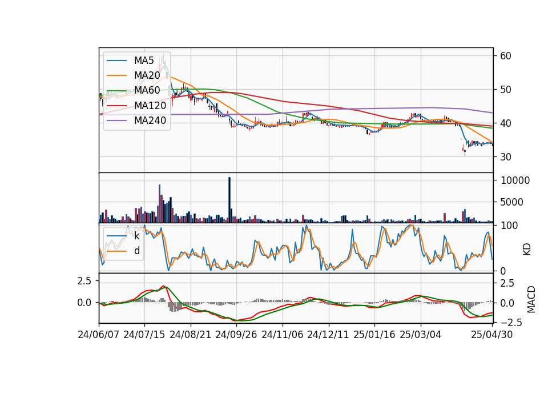Click the orange MA20 legend line sample
This screenshot has height=394, width=548.
click(x=116, y=75)
